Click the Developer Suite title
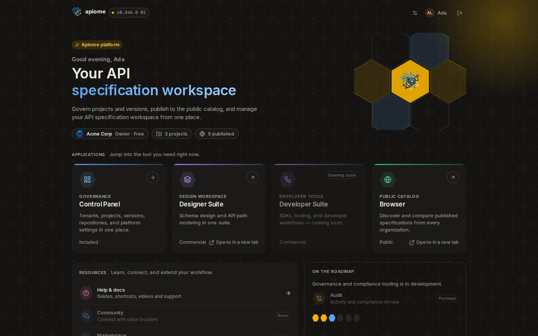 tap(304, 204)
